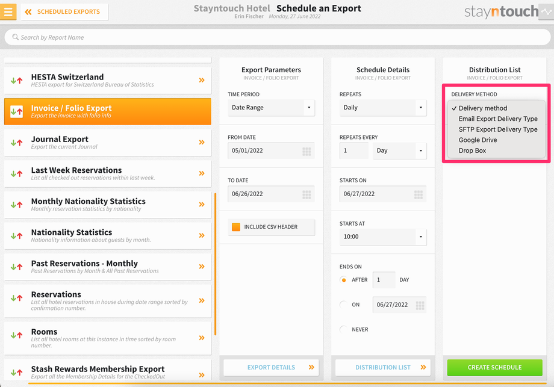The width and height of the screenshot is (554, 387).
Task: Click the Ends After day count field
Action: click(x=384, y=280)
